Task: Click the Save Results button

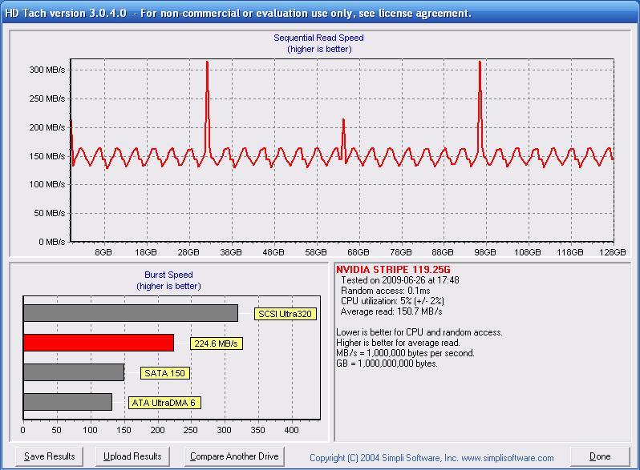Action: (50, 456)
